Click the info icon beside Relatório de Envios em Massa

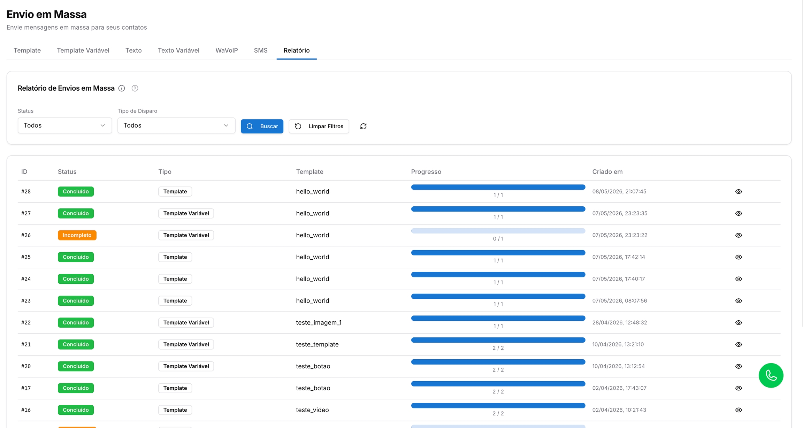click(x=122, y=88)
